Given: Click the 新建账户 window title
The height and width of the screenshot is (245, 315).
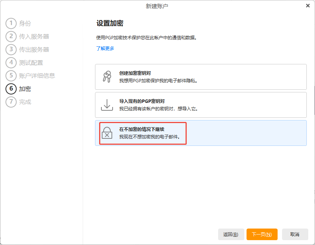Looking at the screenshot, I should (x=157, y=6).
